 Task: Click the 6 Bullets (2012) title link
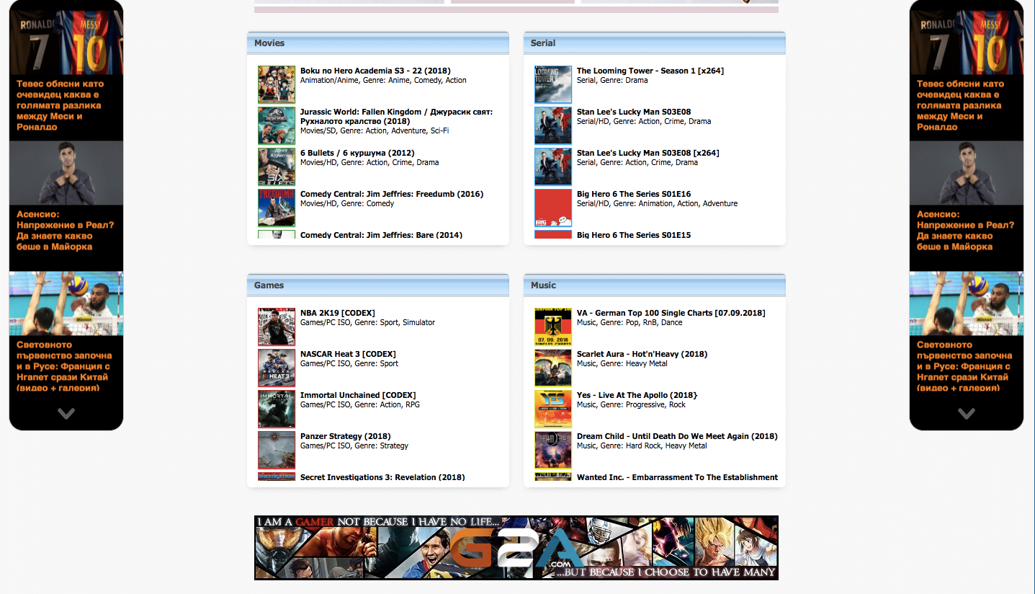[x=357, y=153]
